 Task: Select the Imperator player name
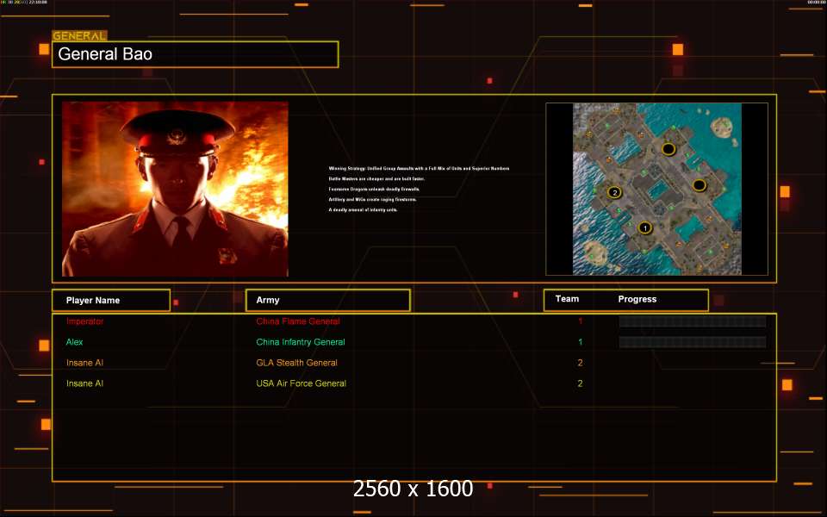click(84, 321)
